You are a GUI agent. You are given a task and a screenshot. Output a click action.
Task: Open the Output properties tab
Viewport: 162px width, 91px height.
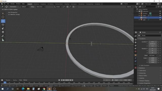click(x=136, y=42)
